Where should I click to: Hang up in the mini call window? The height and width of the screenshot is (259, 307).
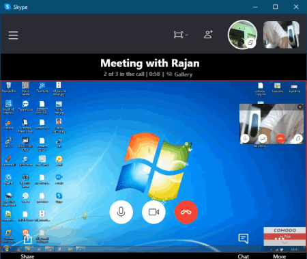point(280,138)
